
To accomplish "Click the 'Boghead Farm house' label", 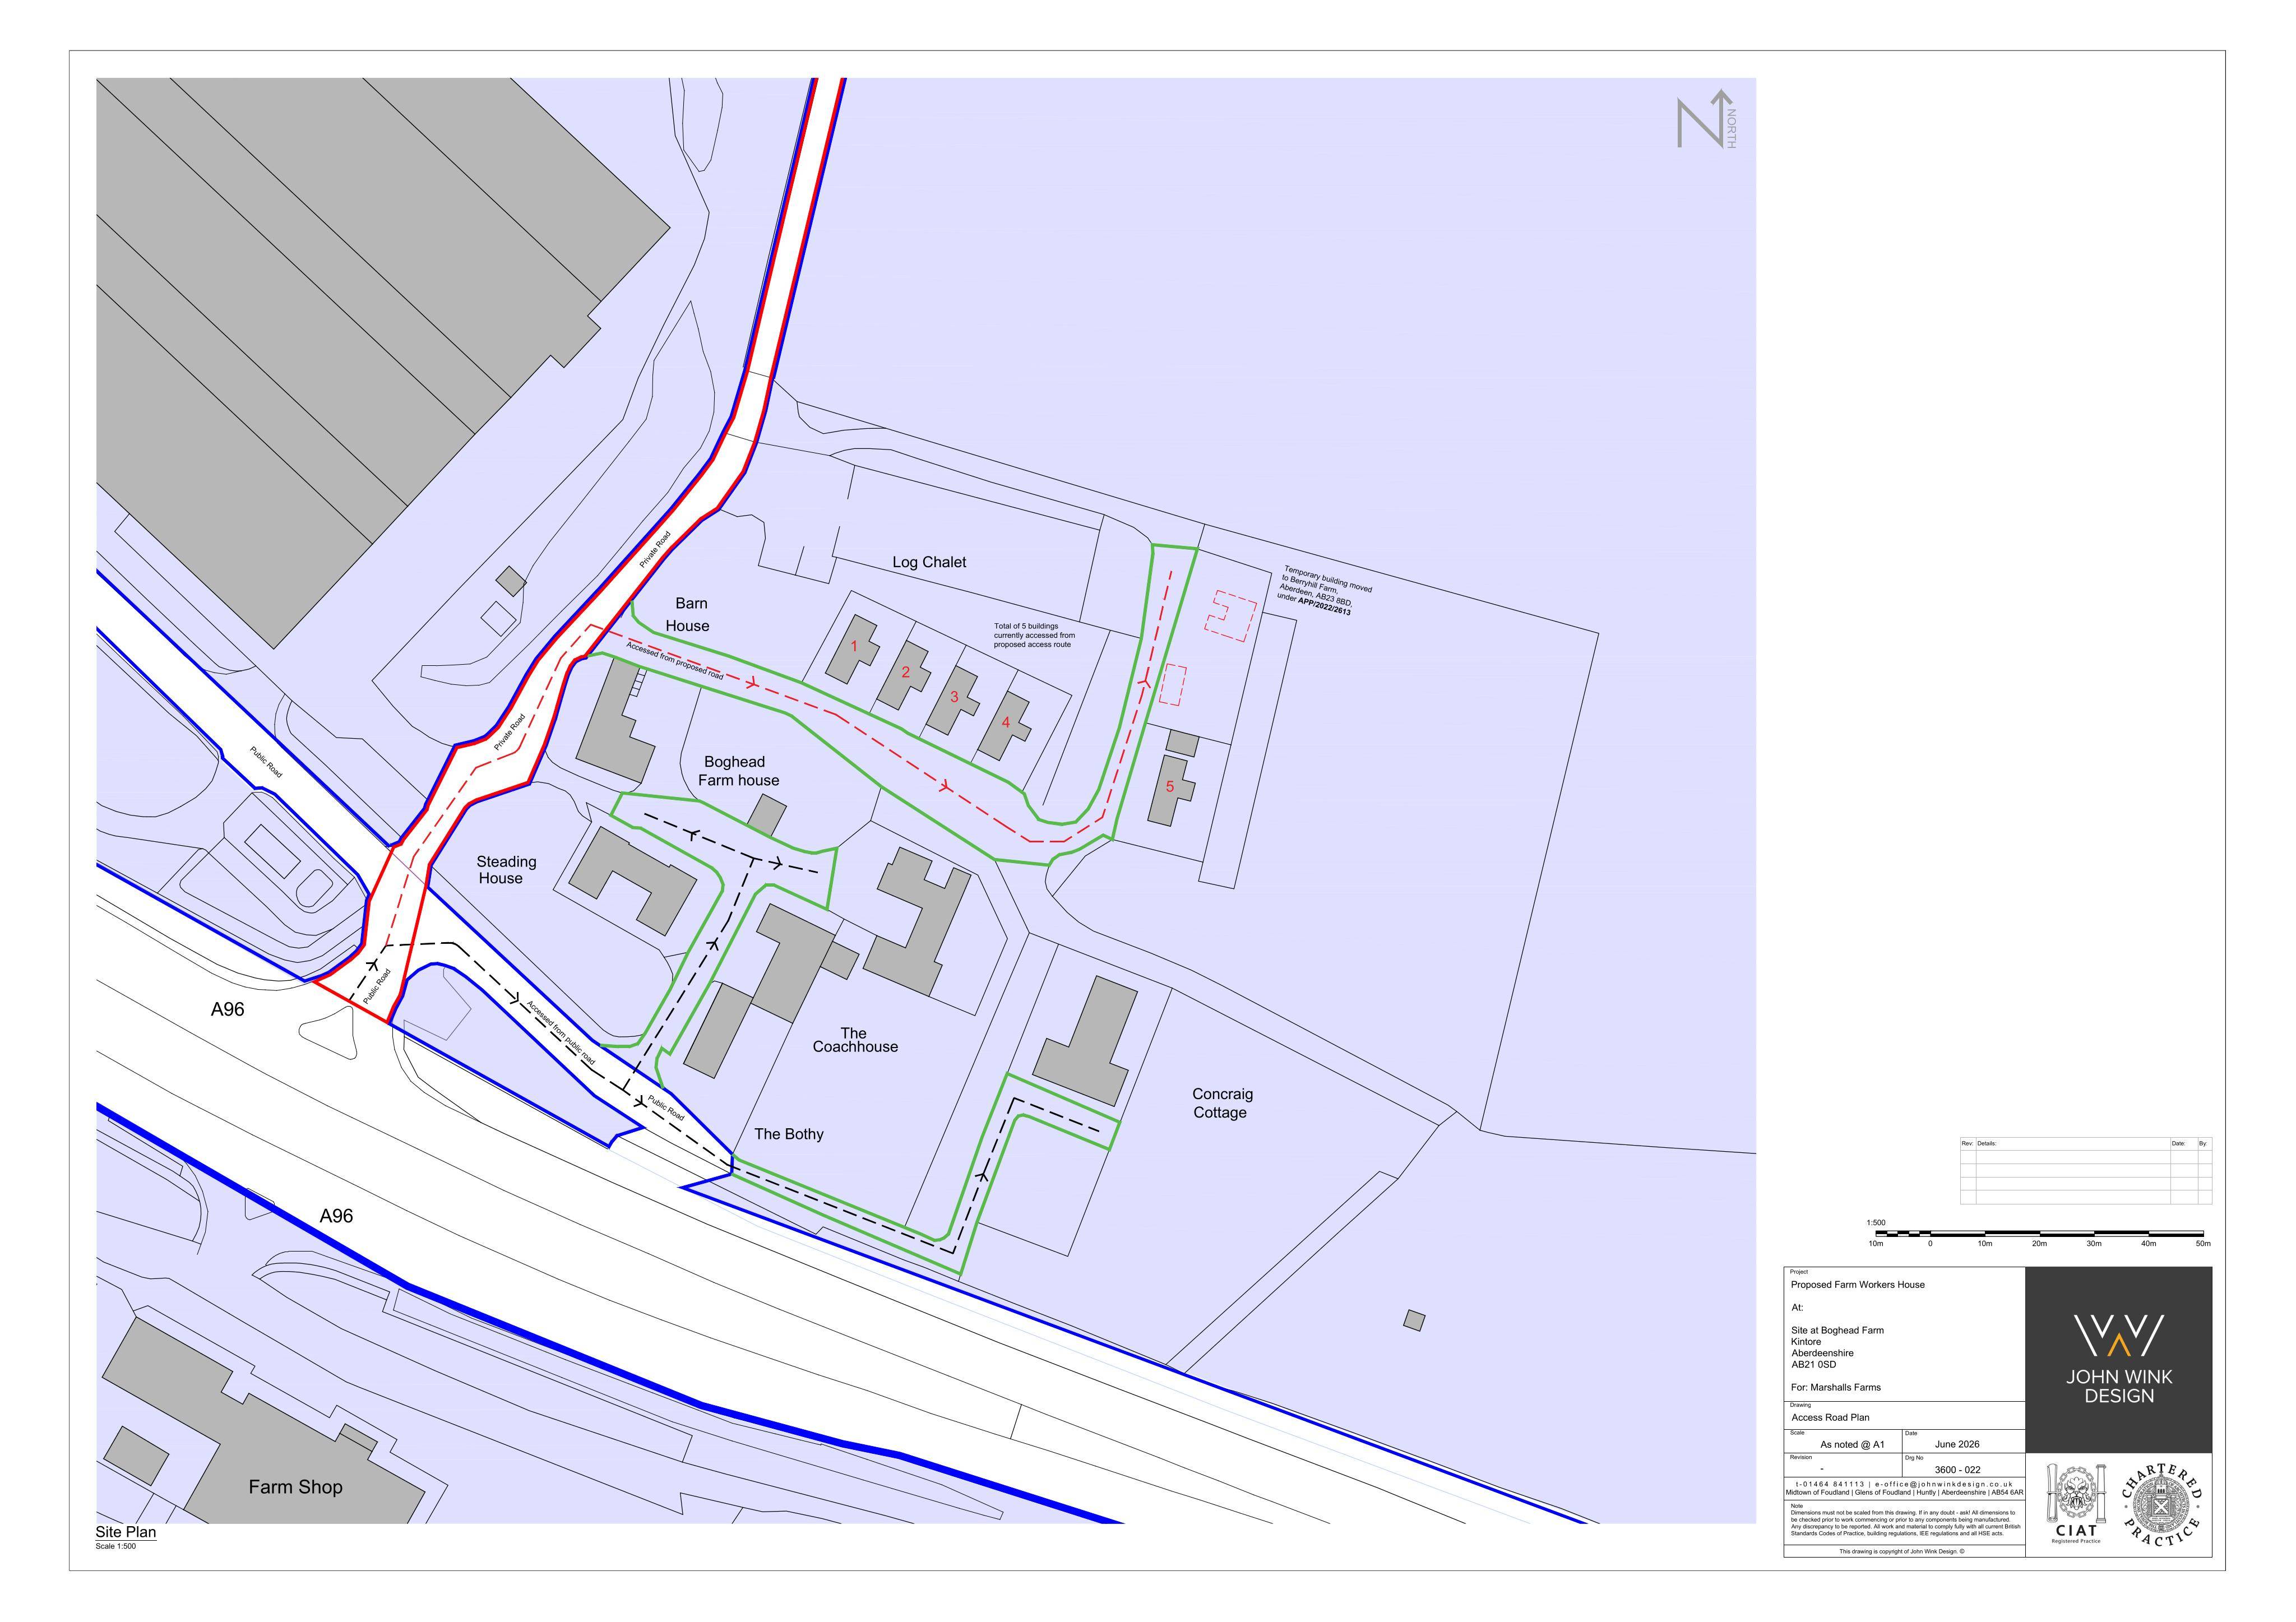I will 738,771.
